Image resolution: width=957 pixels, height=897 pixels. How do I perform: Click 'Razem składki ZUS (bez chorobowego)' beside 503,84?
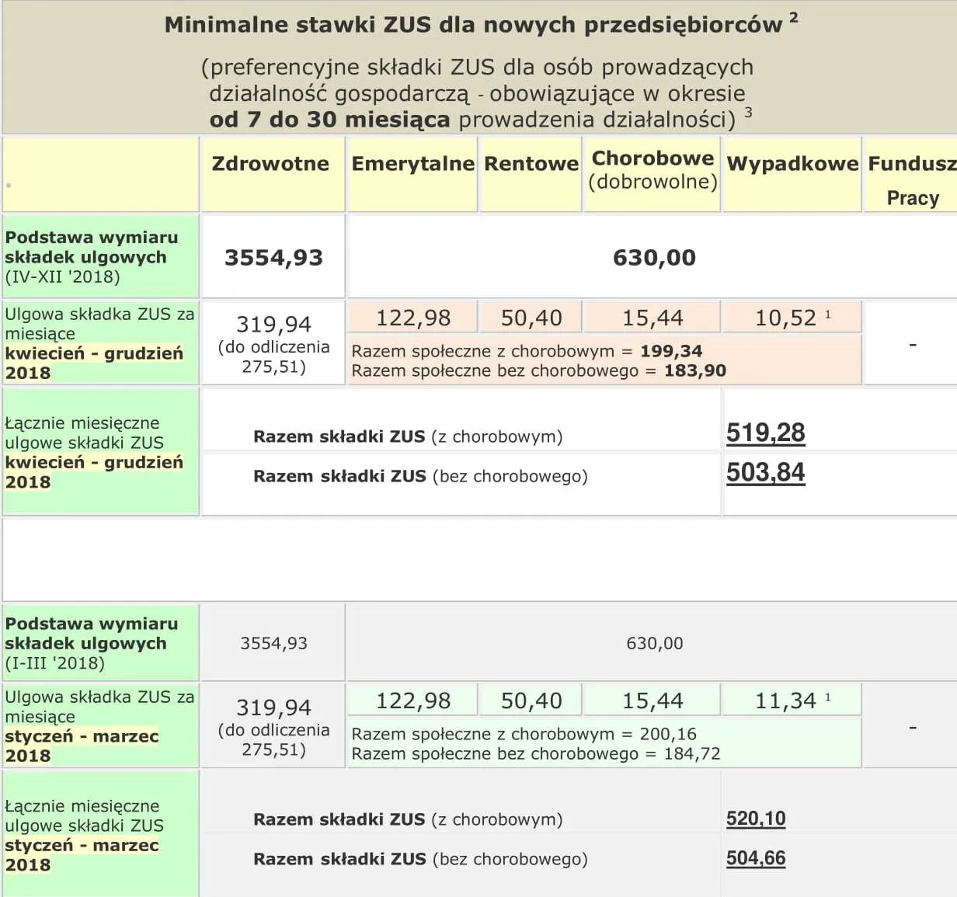pos(420,476)
